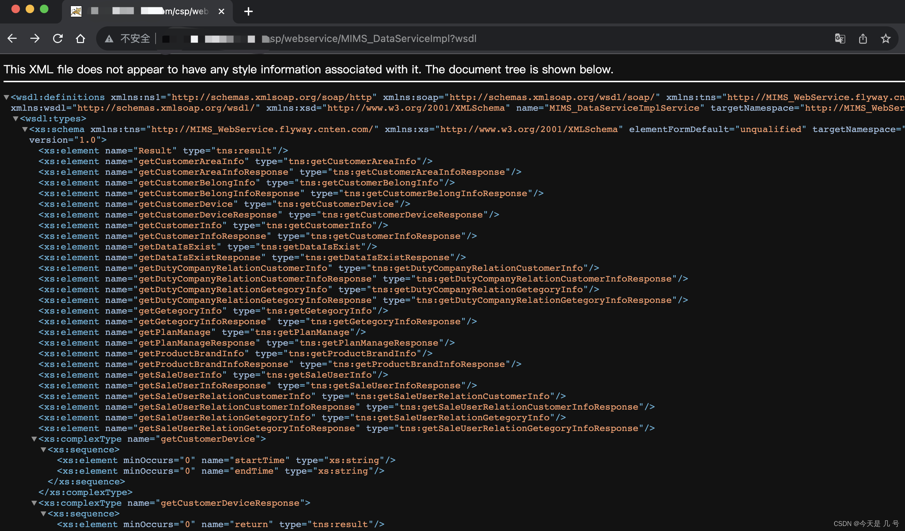Click the getCustomerBelongInfo element line
The width and height of the screenshot is (905, 531).
pos(247,183)
